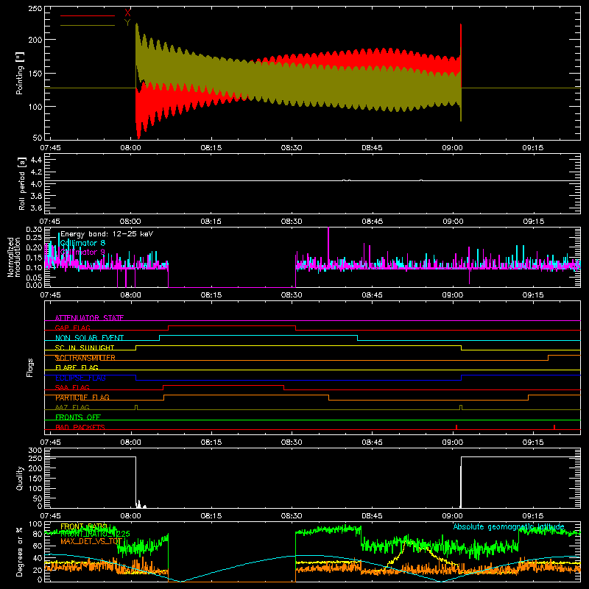This screenshot has width=589, height=589.
Task: Click the 'Absolute geomagnetic latitude' label
Action: (x=509, y=526)
